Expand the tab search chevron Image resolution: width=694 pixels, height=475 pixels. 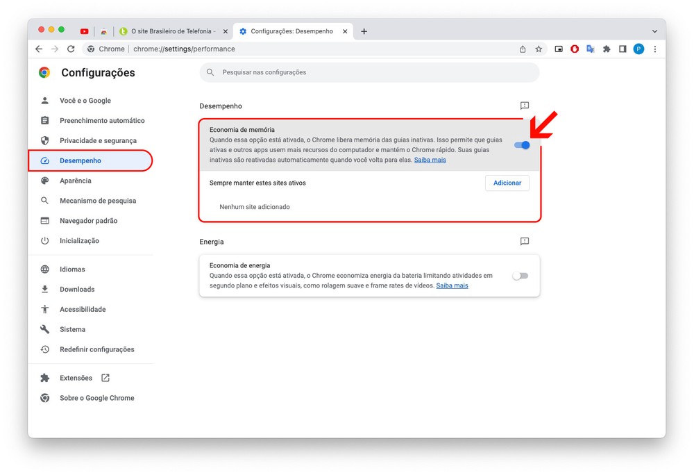click(x=654, y=31)
